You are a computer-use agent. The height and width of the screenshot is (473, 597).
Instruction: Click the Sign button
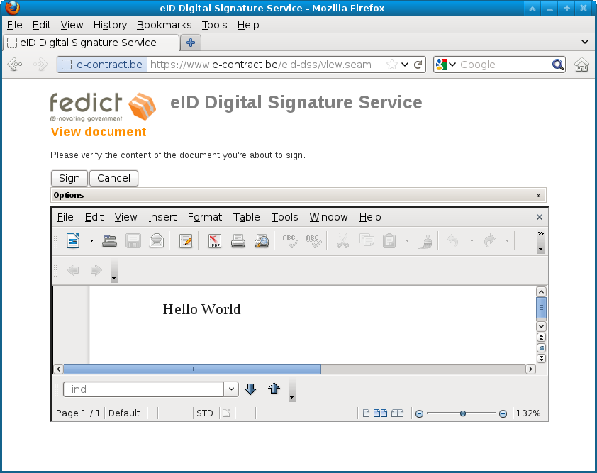[x=69, y=178]
